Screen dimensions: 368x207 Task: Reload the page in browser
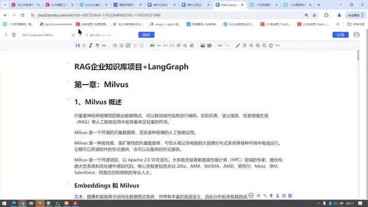pos(22,15)
